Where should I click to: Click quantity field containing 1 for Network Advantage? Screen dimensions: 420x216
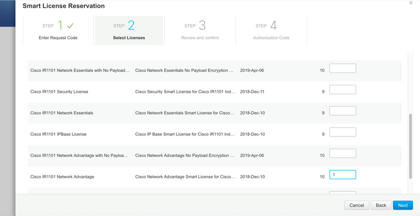(343, 175)
